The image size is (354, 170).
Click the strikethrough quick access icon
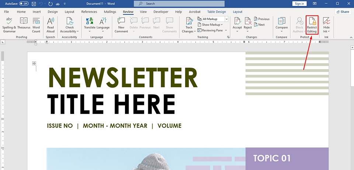click(x=58, y=4)
